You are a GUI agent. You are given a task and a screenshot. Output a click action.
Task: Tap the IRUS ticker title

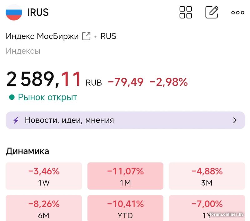(x=38, y=13)
